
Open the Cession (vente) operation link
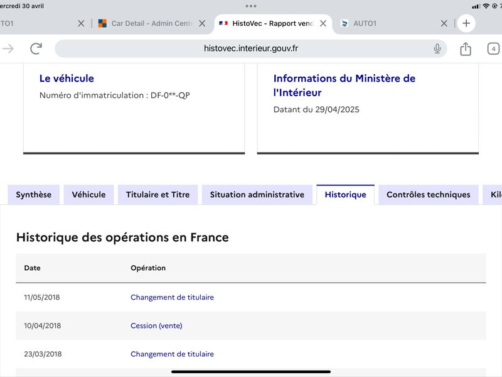tap(156, 325)
